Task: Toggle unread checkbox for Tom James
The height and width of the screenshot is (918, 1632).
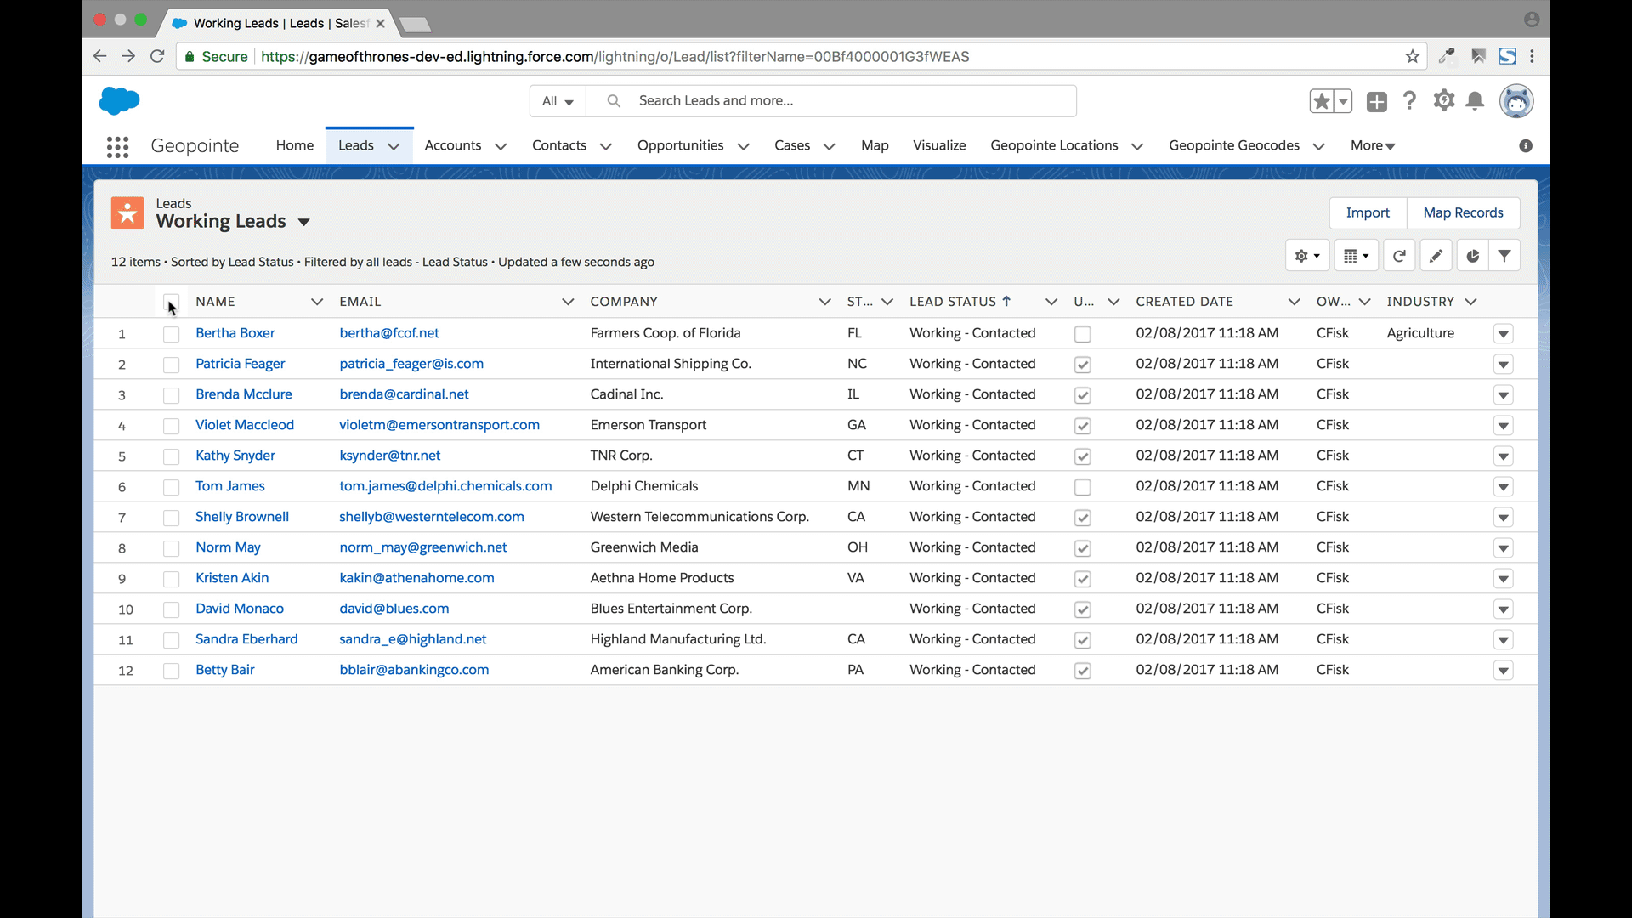Action: pos(1082,487)
